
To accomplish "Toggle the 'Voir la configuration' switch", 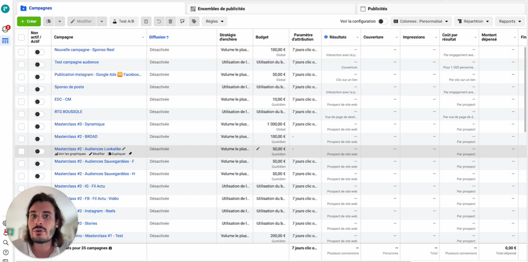I will (383, 21).
